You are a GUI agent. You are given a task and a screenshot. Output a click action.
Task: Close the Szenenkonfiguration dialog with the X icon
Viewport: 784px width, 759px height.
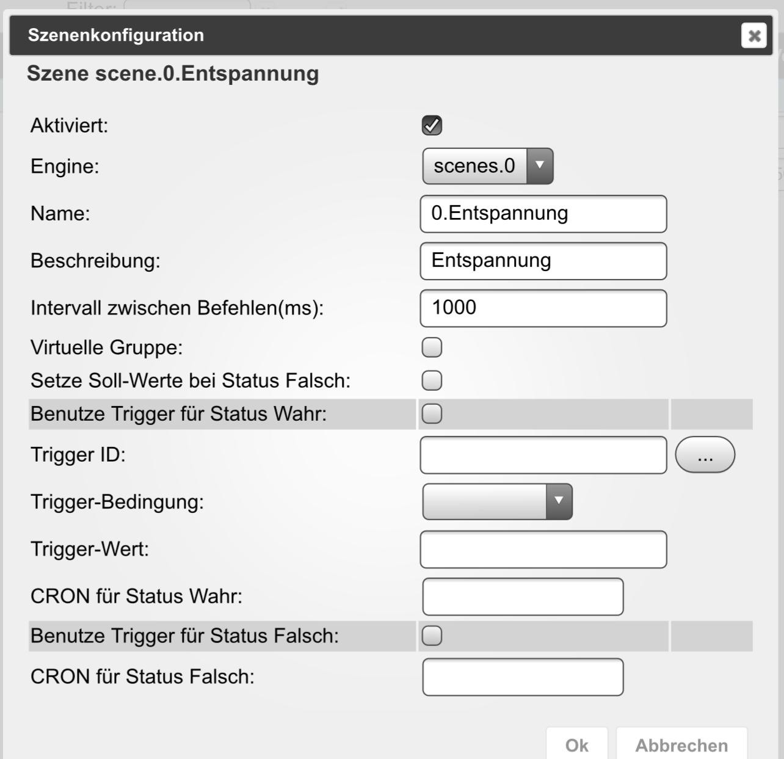[x=754, y=35]
